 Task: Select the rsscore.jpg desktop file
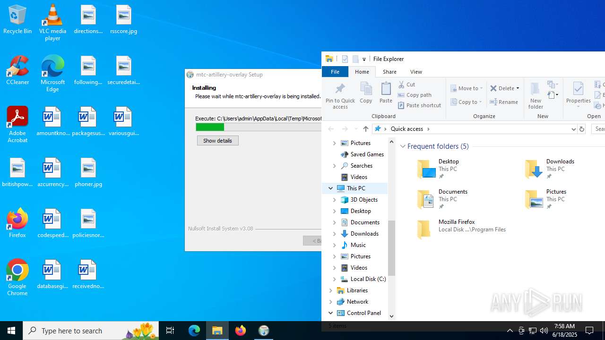tap(123, 20)
